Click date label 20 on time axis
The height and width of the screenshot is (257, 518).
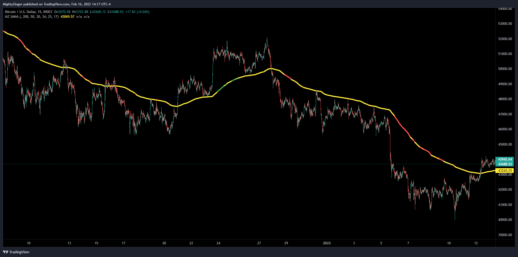pyautogui.click(x=164, y=243)
